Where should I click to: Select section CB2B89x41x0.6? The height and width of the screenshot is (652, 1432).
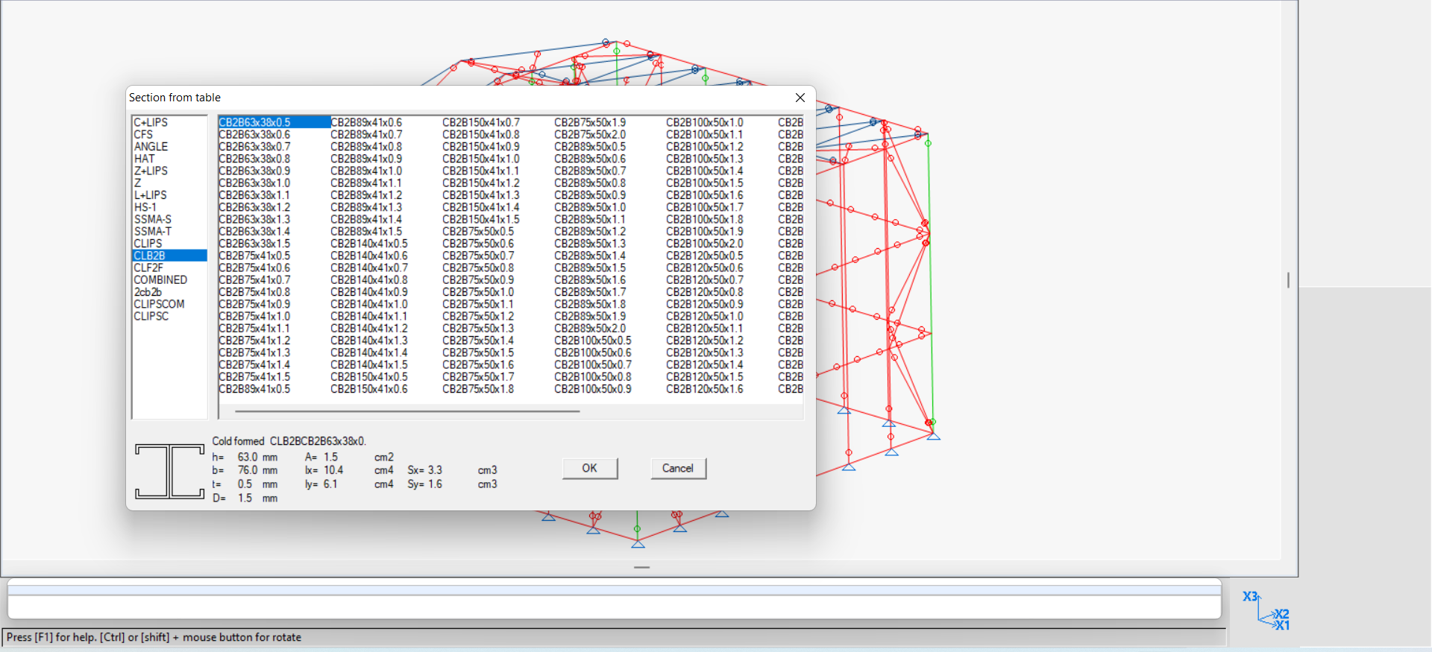(x=366, y=122)
